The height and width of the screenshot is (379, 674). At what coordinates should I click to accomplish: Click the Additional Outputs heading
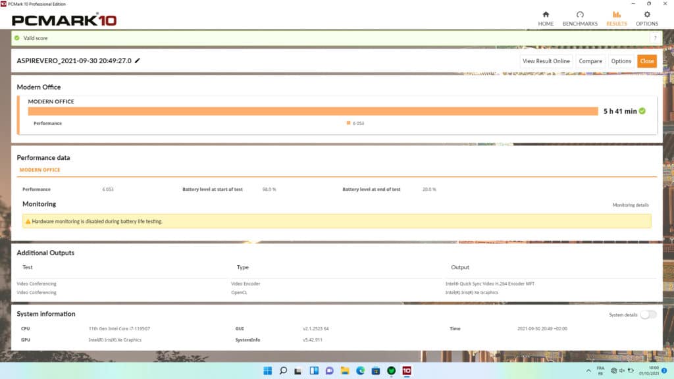pos(45,253)
